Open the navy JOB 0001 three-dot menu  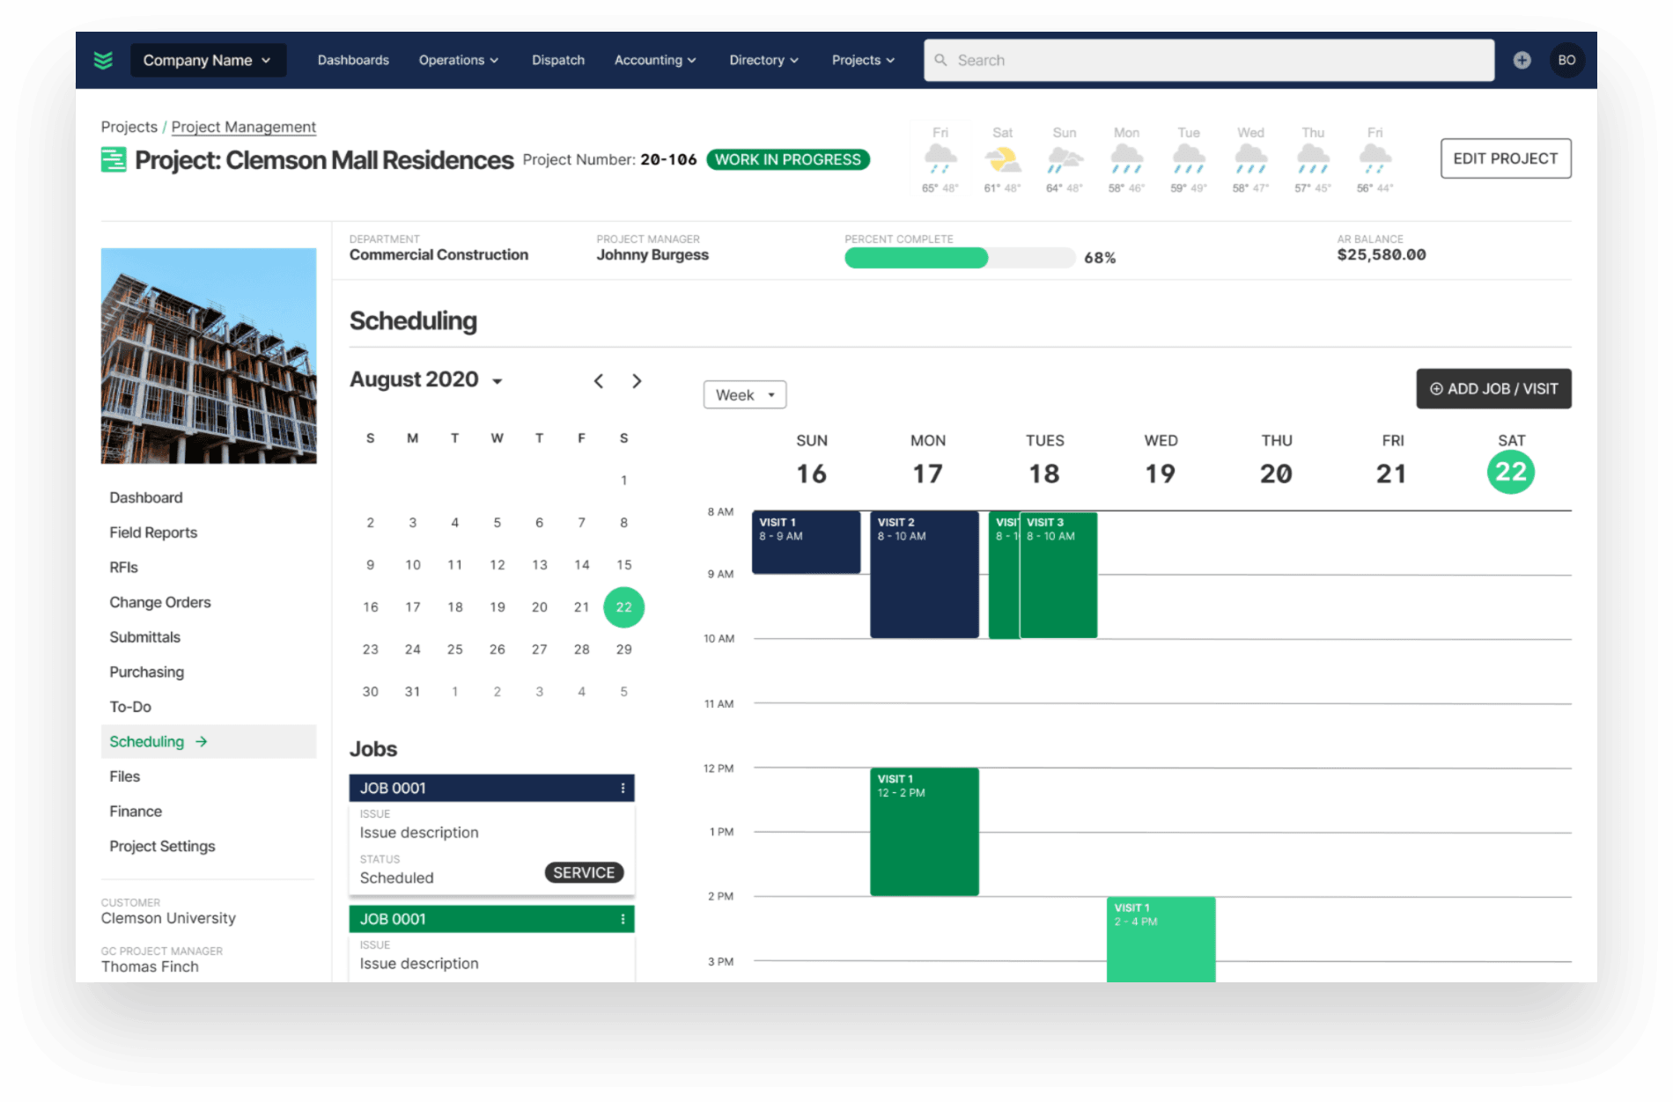pos(623,788)
